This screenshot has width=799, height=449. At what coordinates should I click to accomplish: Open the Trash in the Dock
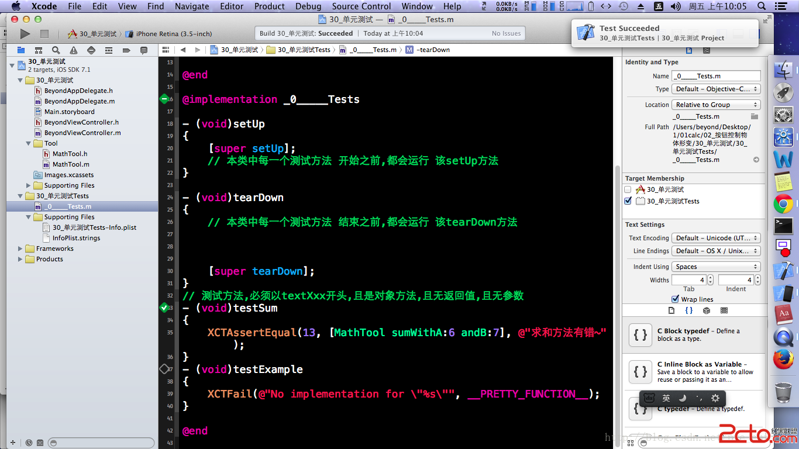(783, 392)
